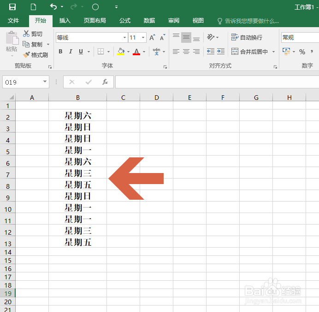Switch to the 插入 ribbon tab
Image resolution: width=319 pixels, height=312 pixels.
65,21
